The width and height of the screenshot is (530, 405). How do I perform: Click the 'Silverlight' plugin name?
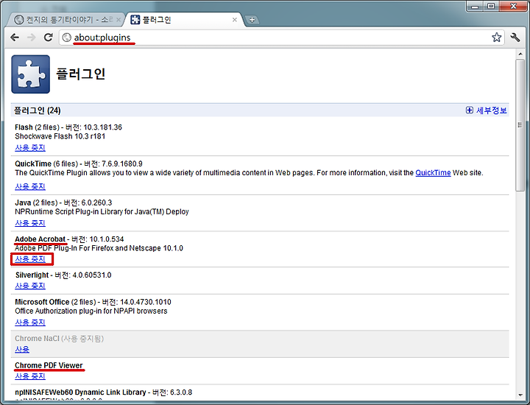[32, 275]
